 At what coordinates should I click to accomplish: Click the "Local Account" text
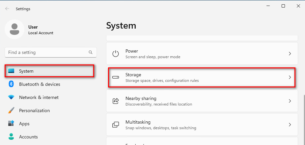click(x=41, y=33)
